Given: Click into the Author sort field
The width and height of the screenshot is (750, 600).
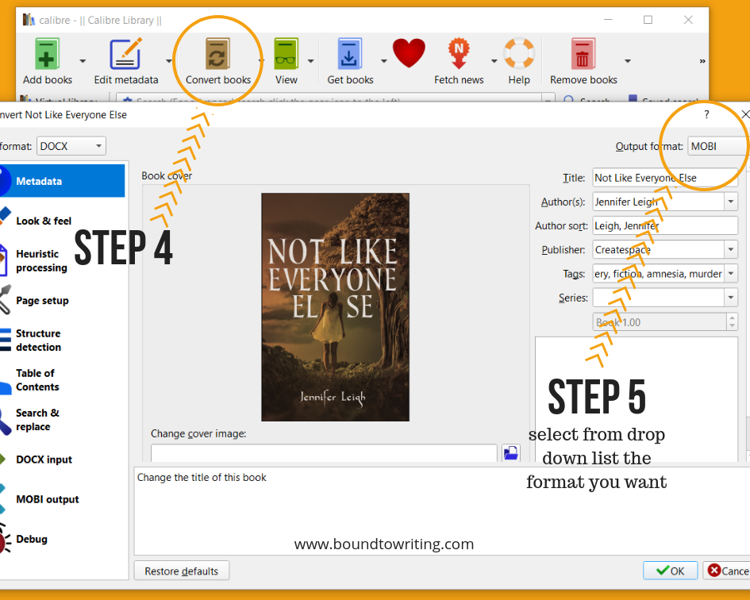Looking at the screenshot, I should tap(665, 225).
